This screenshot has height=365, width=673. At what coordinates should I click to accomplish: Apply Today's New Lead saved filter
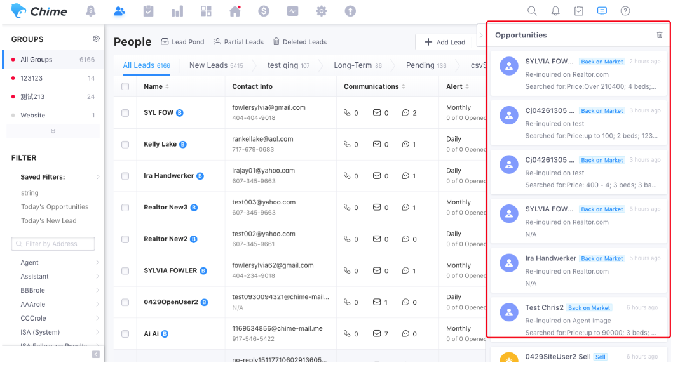pos(48,220)
